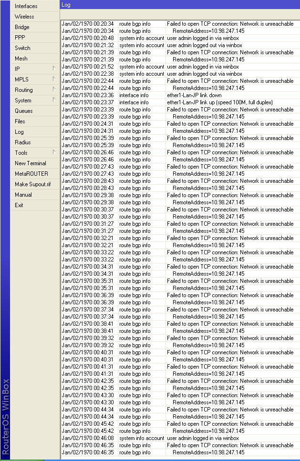Select the 00:44:34 RemoteAddress row
300x461 pixels.
point(180,417)
